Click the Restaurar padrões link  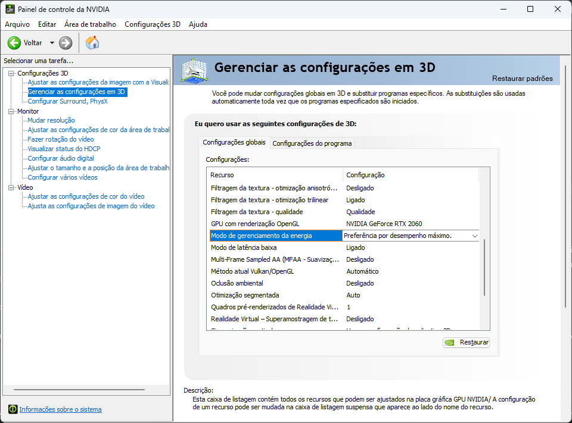(x=522, y=79)
